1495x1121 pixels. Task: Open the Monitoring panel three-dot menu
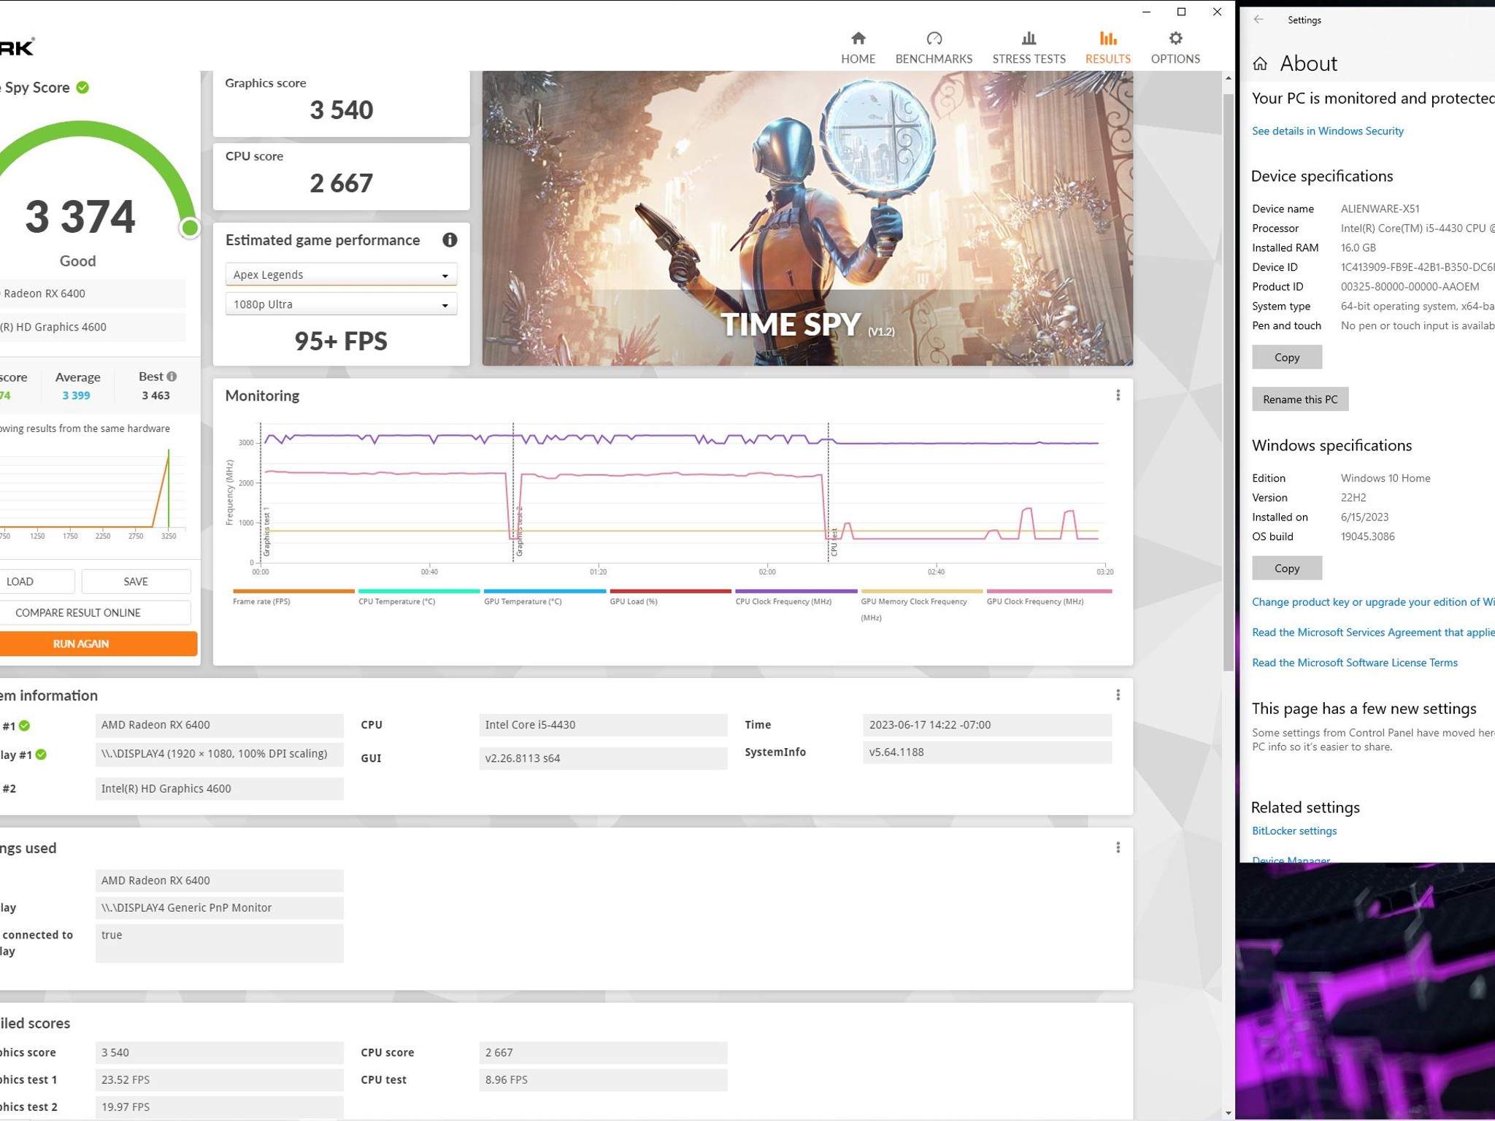click(x=1118, y=396)
